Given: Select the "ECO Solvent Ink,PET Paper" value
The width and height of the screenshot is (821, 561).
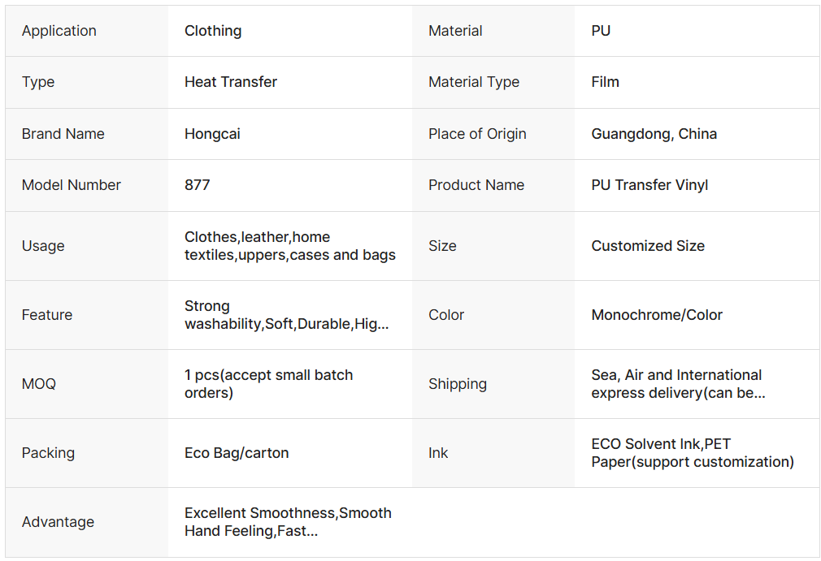Looking at the screenshot, I should click(693, 453).
